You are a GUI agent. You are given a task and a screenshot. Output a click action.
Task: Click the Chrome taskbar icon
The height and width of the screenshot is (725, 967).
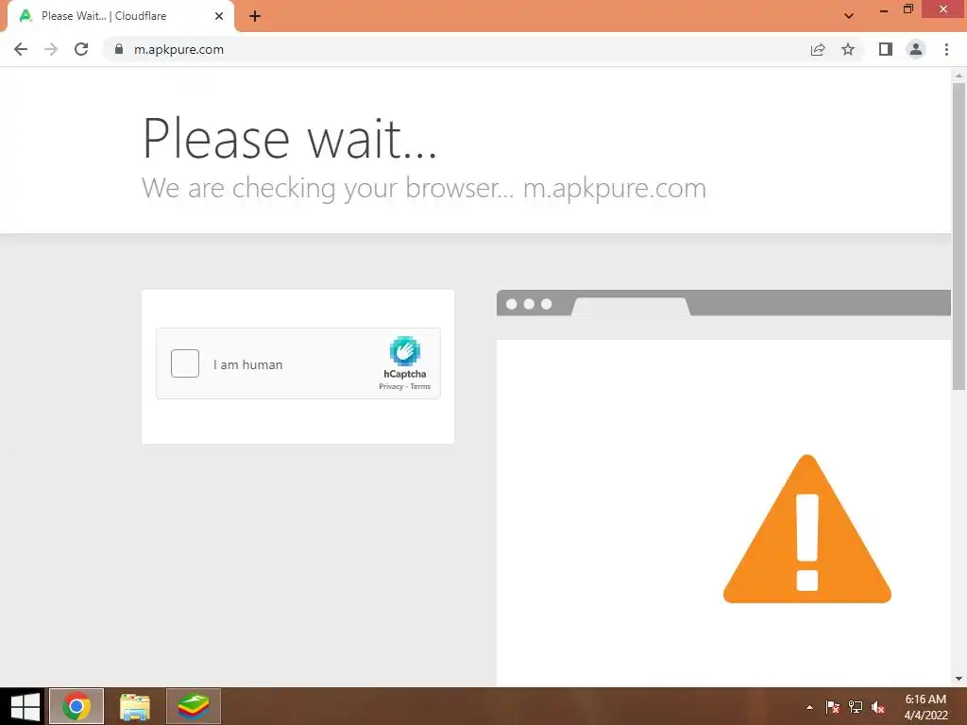tap(76, 706)
